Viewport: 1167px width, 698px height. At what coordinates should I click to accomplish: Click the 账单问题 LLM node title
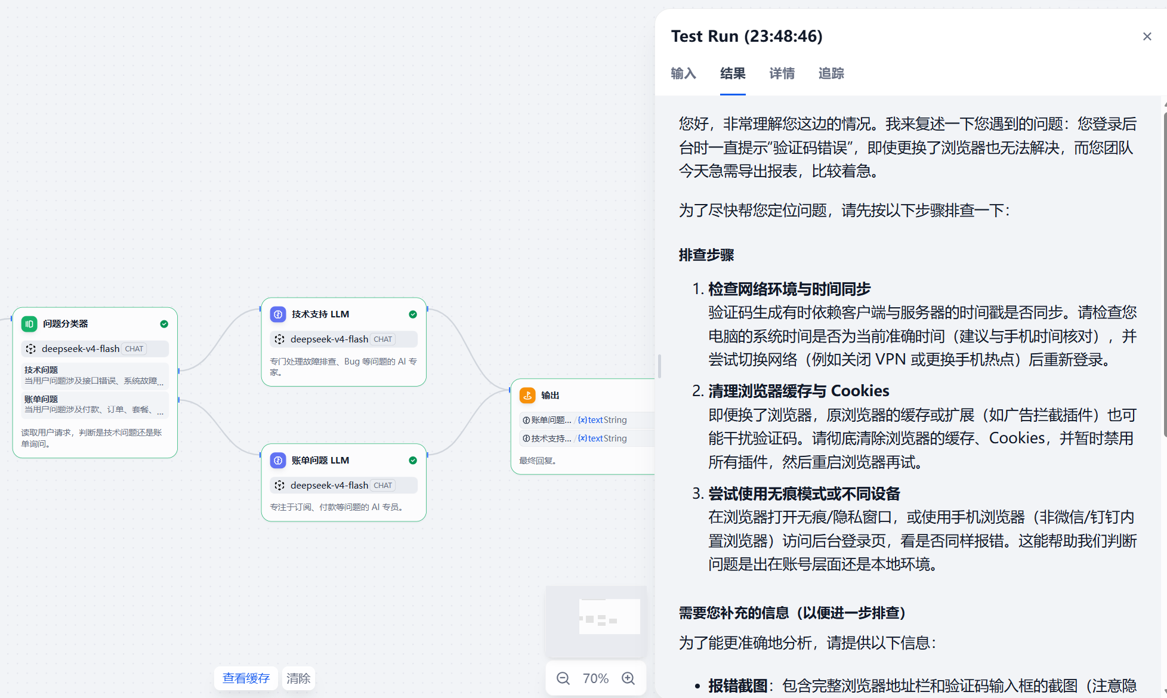[x=320, y=461]
